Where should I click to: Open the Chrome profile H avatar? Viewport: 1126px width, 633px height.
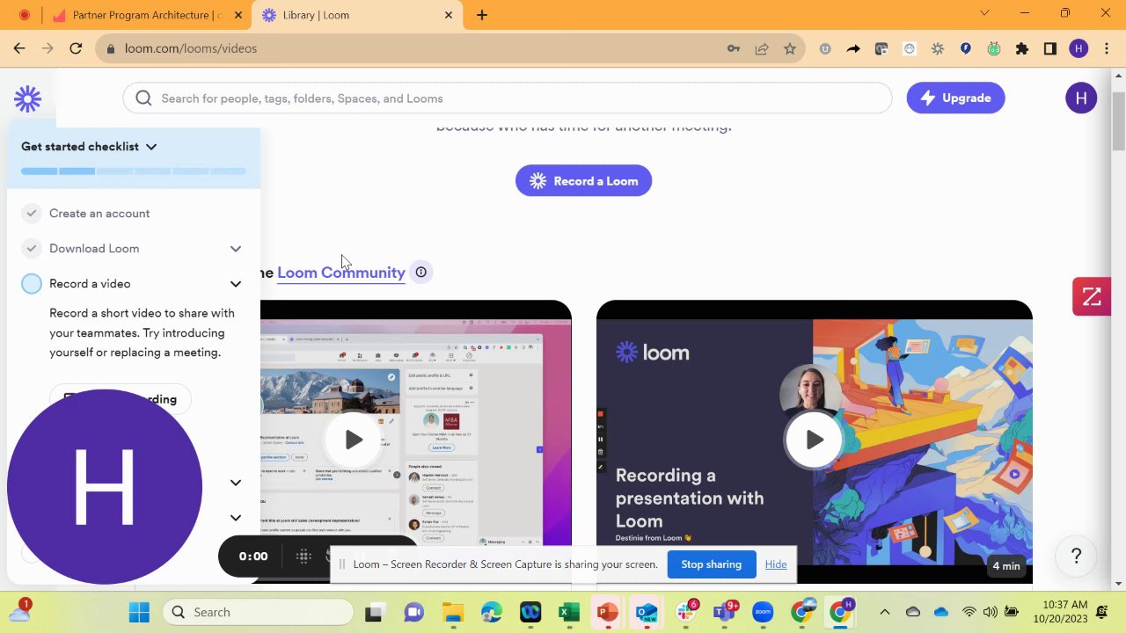[1079, 48]
